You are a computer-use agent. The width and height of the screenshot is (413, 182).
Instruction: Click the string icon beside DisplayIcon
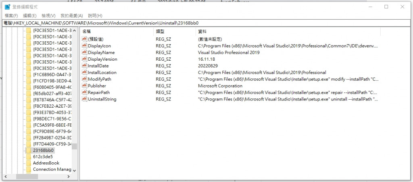(x=84, y=46)
